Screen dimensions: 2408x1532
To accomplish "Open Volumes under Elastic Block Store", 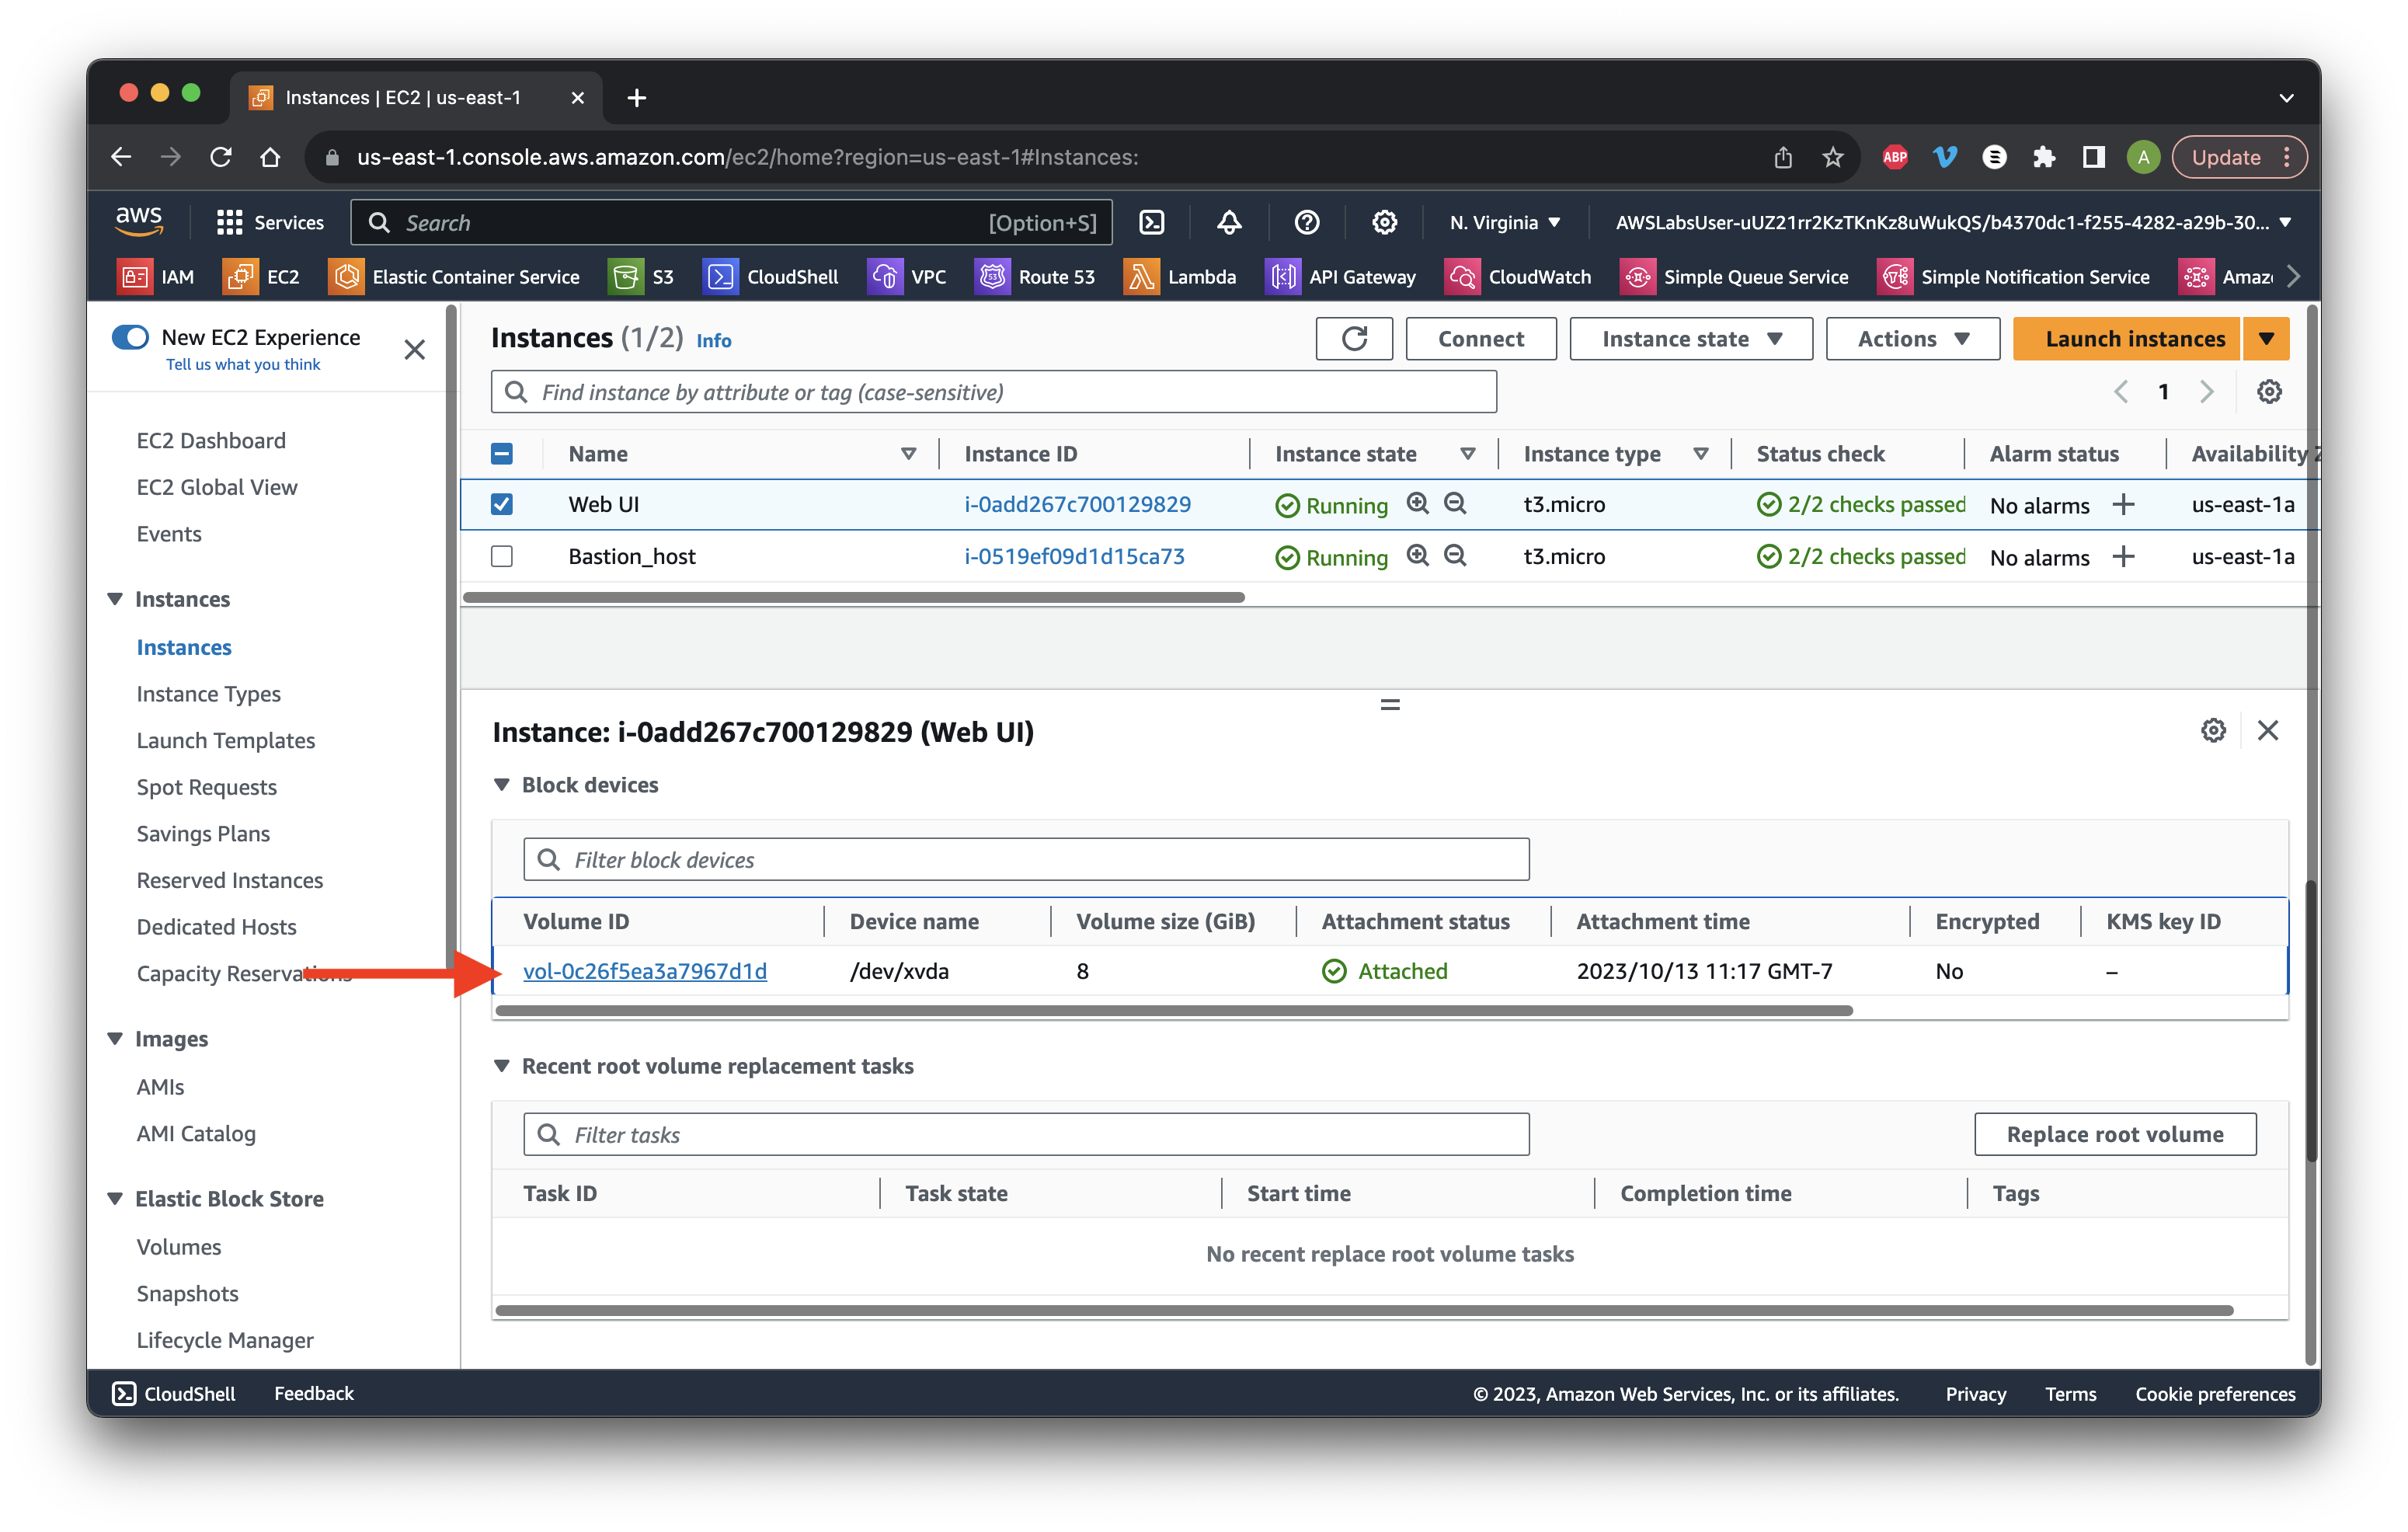I will coord(178,1247).
